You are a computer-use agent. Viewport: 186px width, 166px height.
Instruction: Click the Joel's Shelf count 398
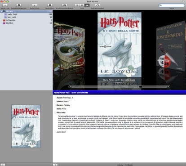(x=50, y=14)
